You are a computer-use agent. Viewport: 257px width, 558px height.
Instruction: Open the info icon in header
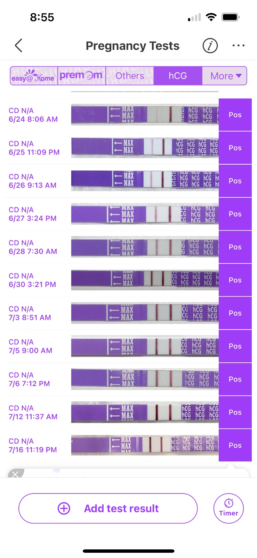point(210,45)
